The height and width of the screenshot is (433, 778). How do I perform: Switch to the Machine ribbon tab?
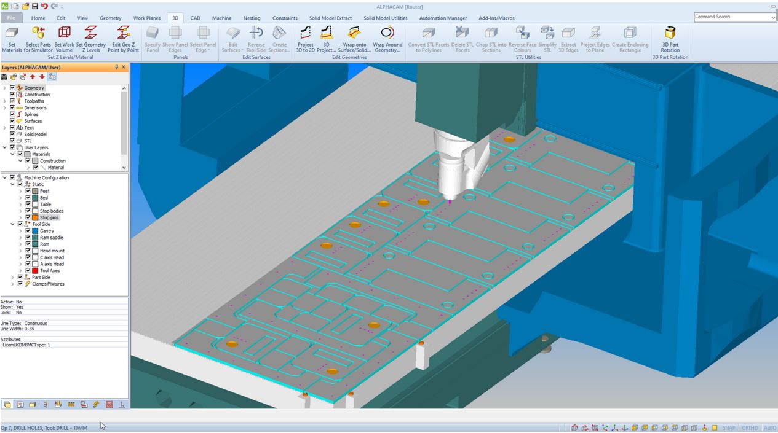click(222, 18)
